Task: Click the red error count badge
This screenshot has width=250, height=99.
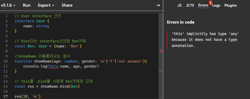Action: (x=211, y=3)
